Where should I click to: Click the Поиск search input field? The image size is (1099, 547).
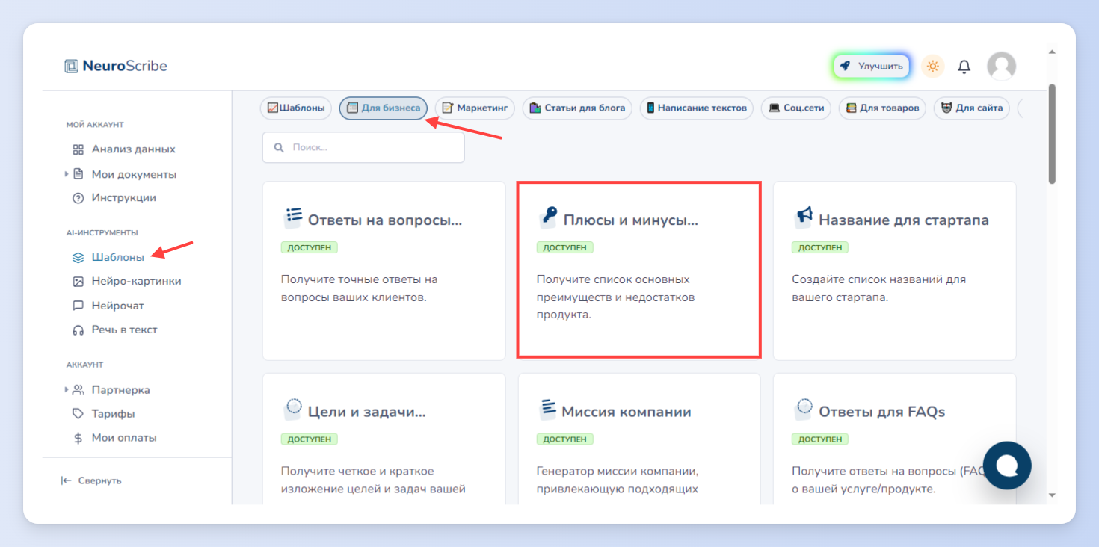[x=363, y=148]
